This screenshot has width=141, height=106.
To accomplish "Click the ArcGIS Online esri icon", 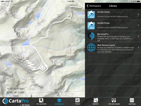I will coord(91,14).
